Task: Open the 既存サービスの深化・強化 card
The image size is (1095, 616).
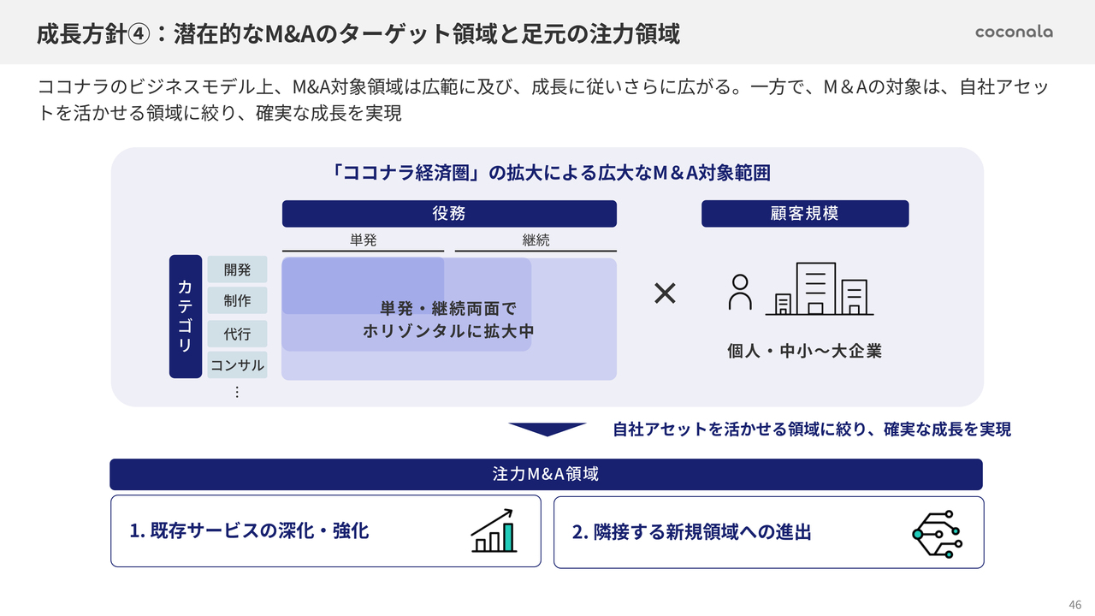Action: coord(325,531)
